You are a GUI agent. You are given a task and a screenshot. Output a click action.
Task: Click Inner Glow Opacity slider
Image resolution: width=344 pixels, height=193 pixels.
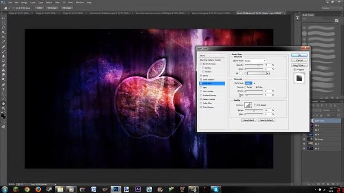pos(254,65)
